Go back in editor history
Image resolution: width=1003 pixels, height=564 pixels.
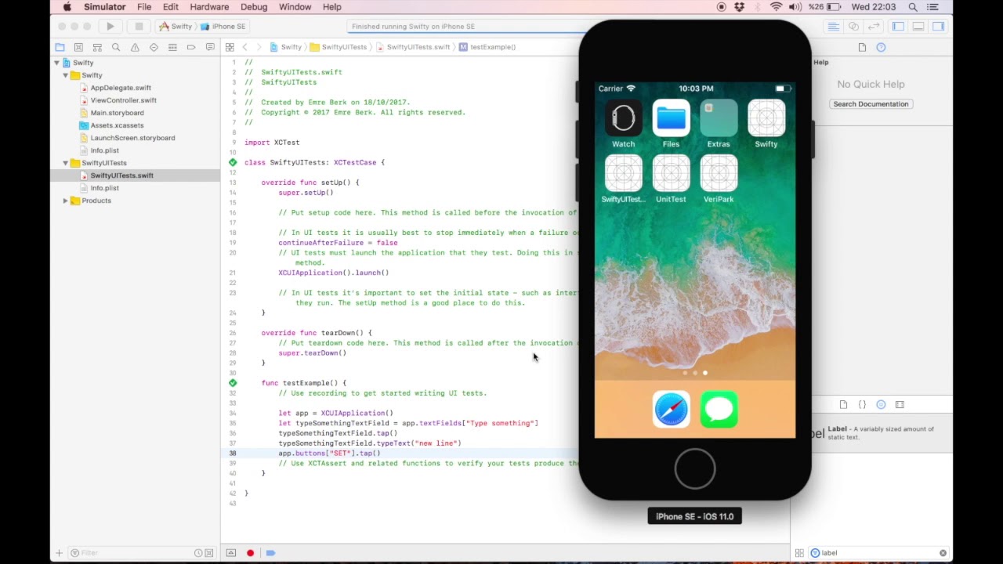pyautogui.click(x=244, y=47)
